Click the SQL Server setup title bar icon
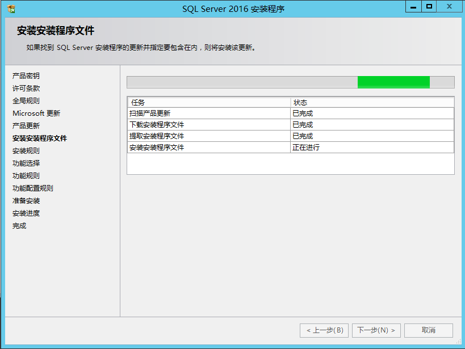 pyautogui.click(x=11, y=9)
